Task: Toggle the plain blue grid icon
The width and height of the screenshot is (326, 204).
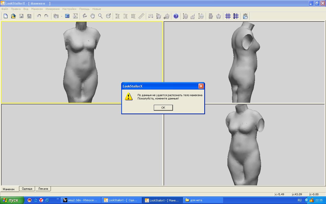Action: [228, 16]
